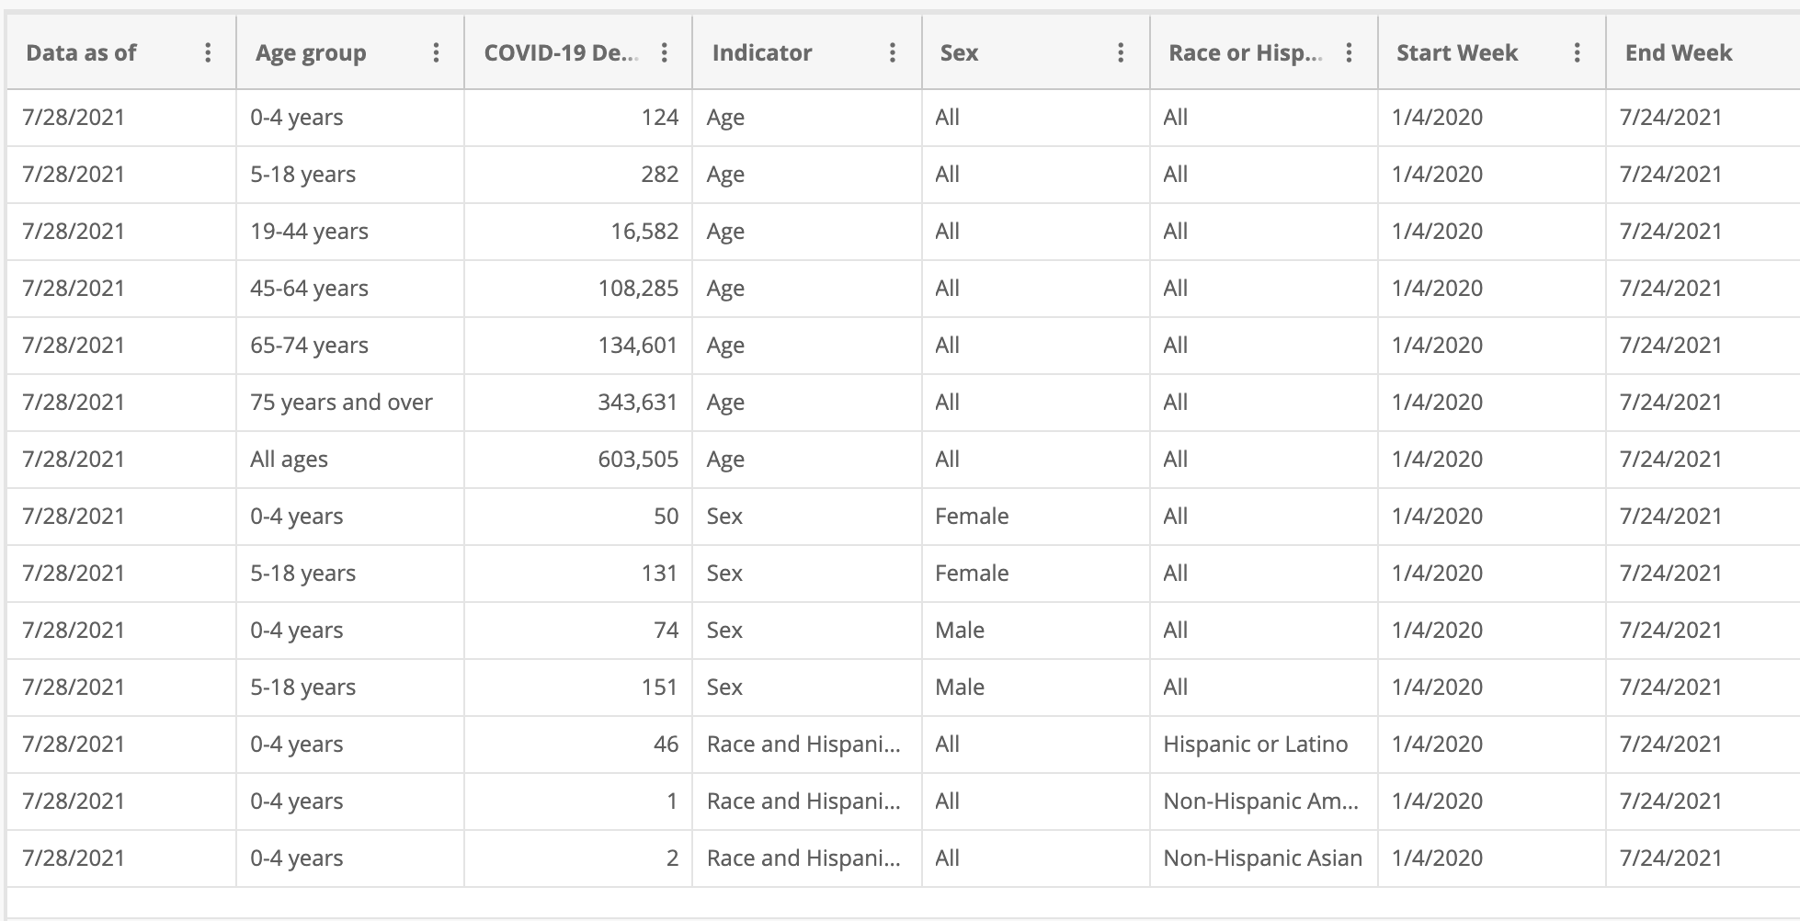Open the "Race or Hisp..." column three-dot icon
1800x921 pixels.
point(1348,52)
